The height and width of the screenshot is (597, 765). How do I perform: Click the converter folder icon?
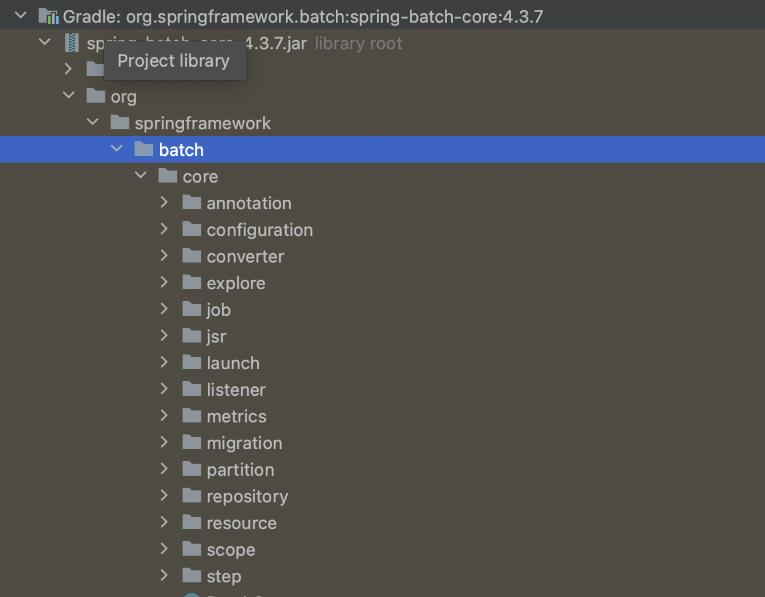(x=191, y=256)
